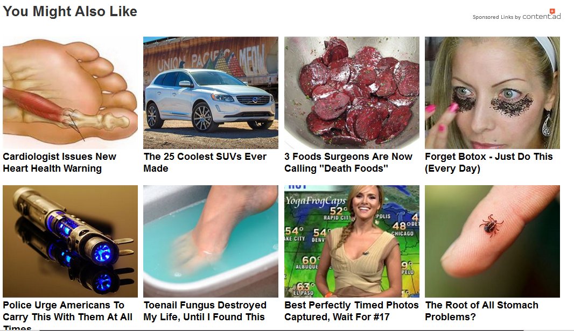
Task: Click the blue glowing tactical device image
Action: tap(71, 242)
